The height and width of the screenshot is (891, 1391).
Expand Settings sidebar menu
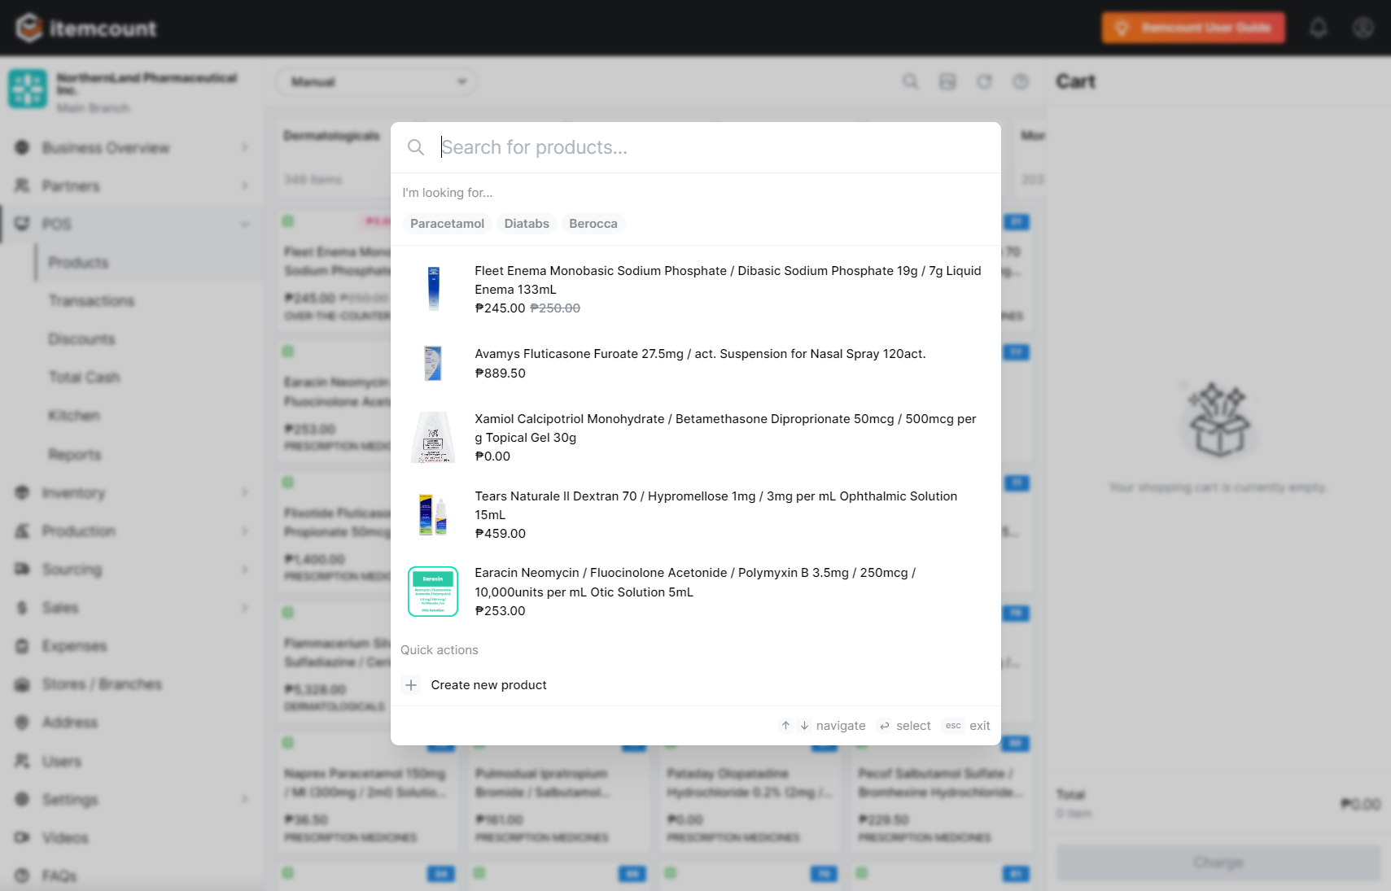tap(132, 800)
